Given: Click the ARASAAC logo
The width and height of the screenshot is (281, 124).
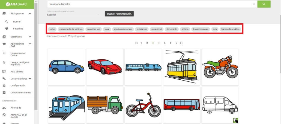Looking at the screenshot, I should point(16,4).
